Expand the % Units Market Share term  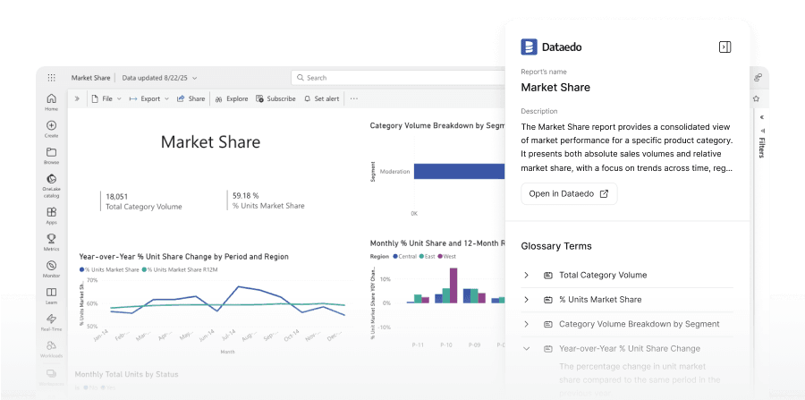coord(526,300)
